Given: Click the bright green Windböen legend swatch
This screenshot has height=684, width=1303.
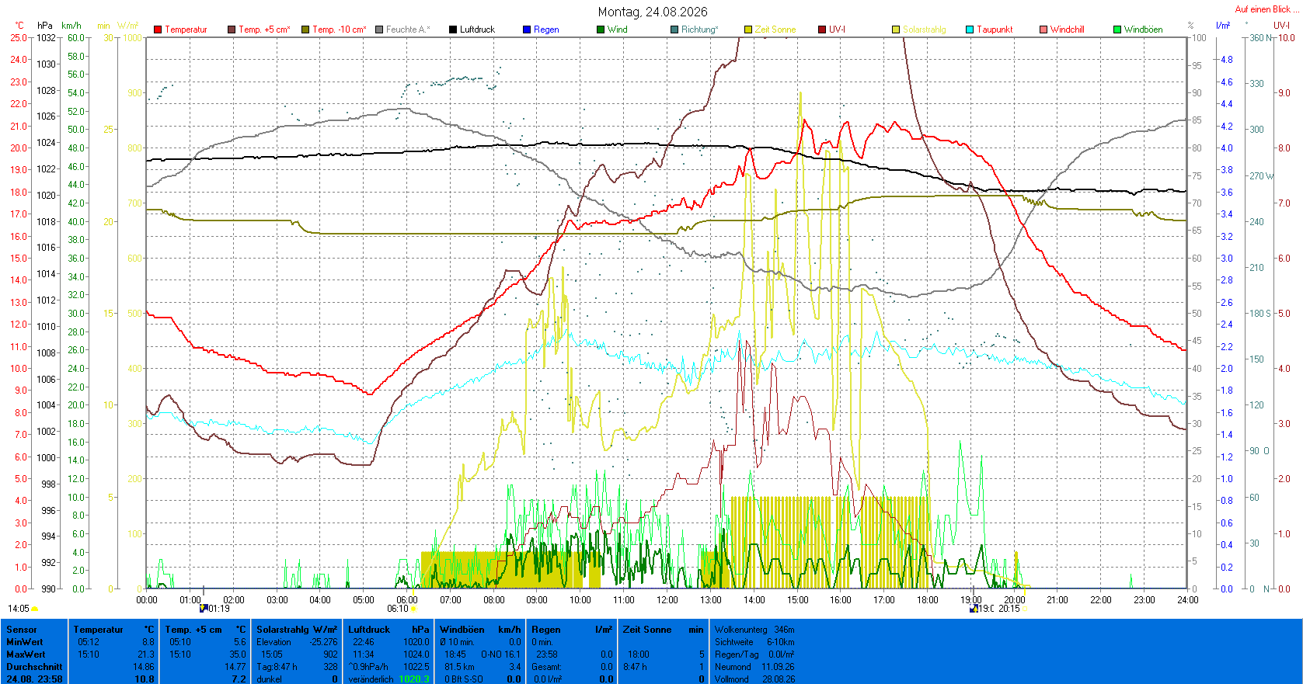Looking at the screenshot, I should (1117, 30).
